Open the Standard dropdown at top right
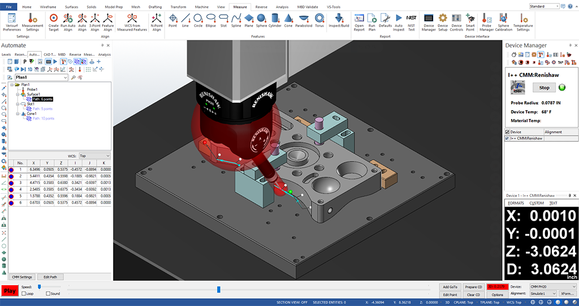This screenshot has width=579, height=306. click(x=557, y=6)
